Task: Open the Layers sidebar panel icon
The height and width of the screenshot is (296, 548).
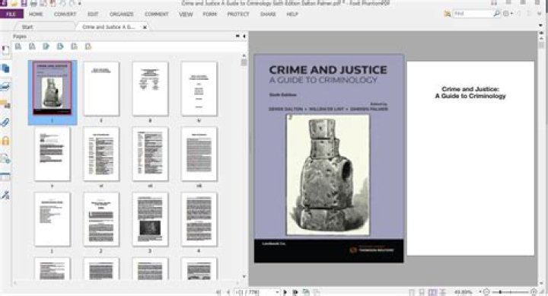Action: coord(5,86)
